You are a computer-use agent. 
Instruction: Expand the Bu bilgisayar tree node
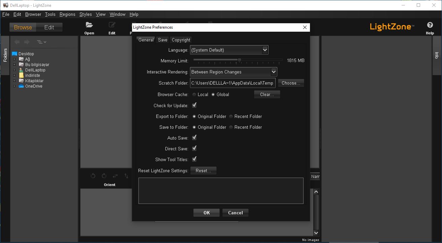click(x=14, y=65)
